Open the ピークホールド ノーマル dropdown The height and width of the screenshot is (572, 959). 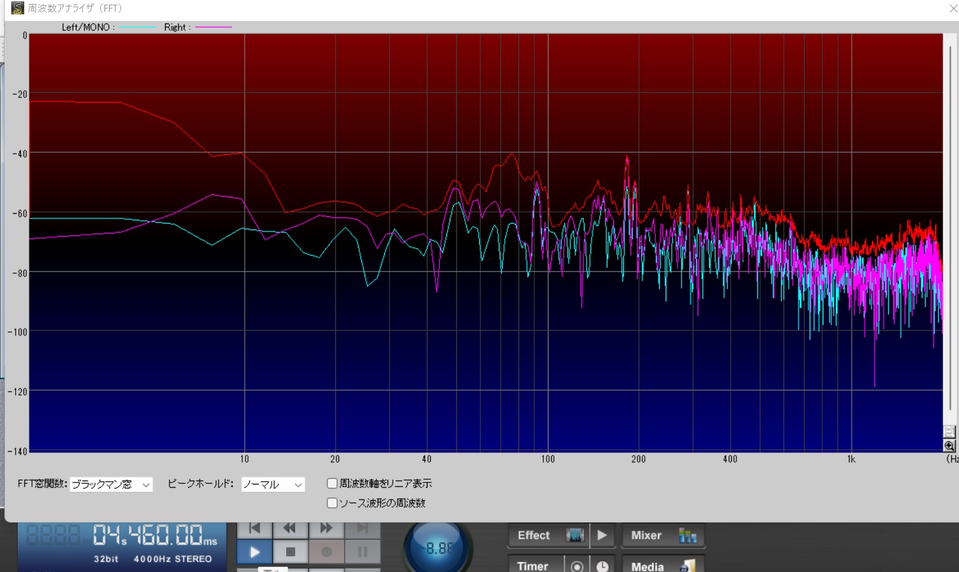(x=273, y=484)
